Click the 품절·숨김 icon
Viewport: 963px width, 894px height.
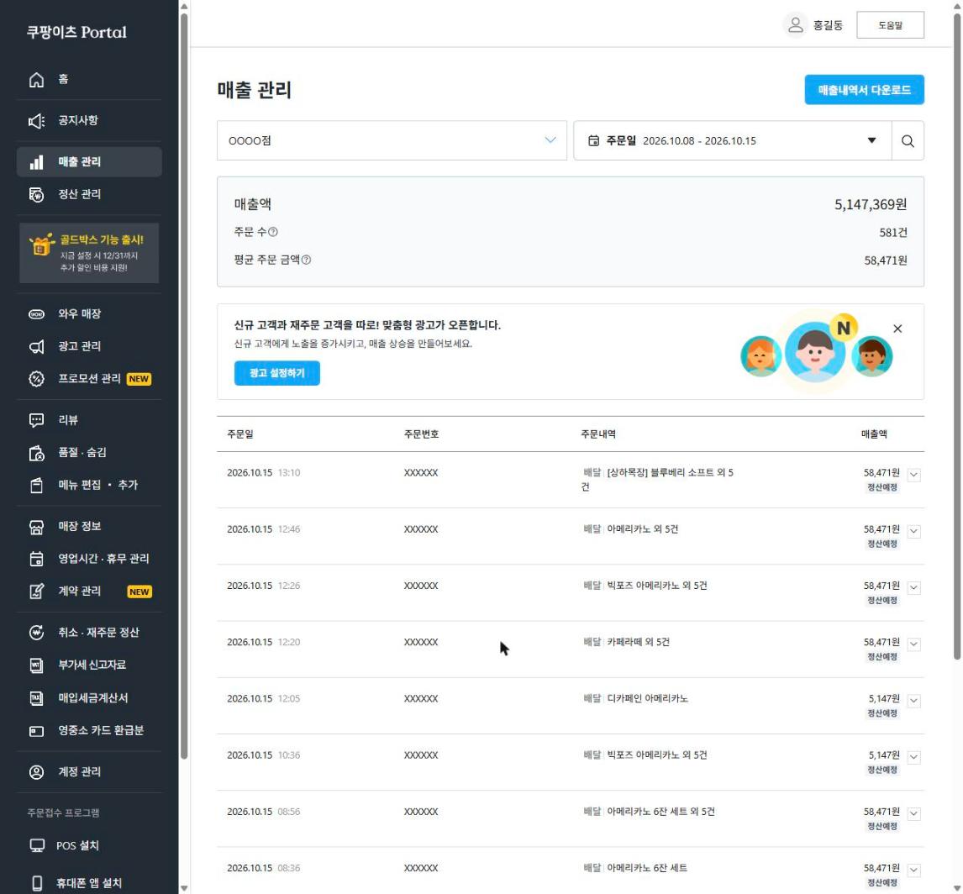click(x=37, y=453)
